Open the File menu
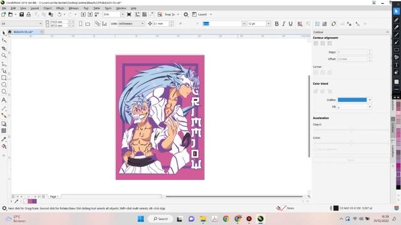This screenshot has width=401, height=225. coord(4,8)
